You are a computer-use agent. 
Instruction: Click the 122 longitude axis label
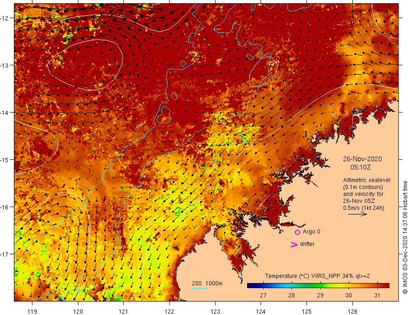[169, 311]
